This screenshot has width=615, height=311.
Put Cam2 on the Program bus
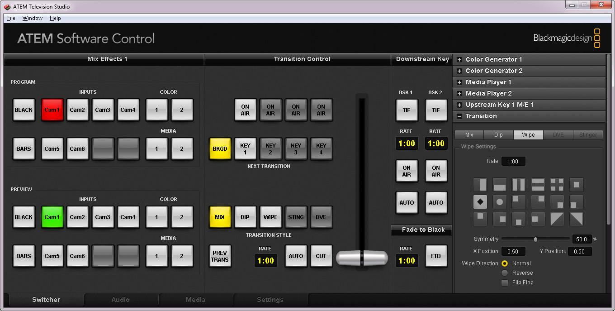click(77, 110)
